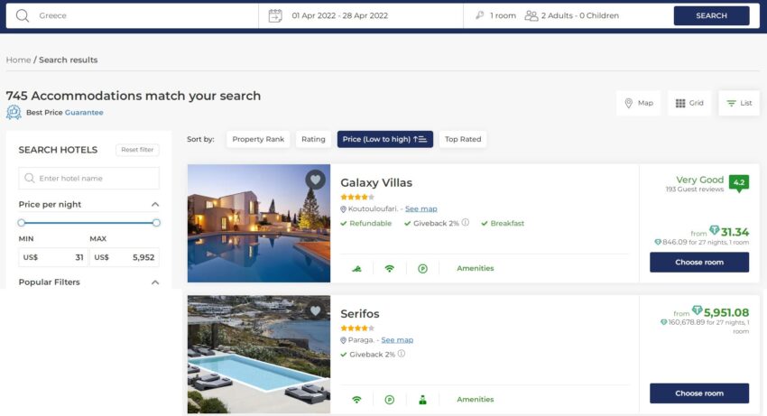This screenshot has height=416, width=767.
Task: Click the WiFi amenity icon for Galaxy Villas
Action: tap(390, 268)
